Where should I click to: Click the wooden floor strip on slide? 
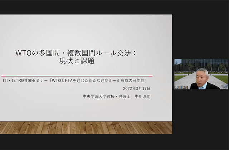point(86,128)
